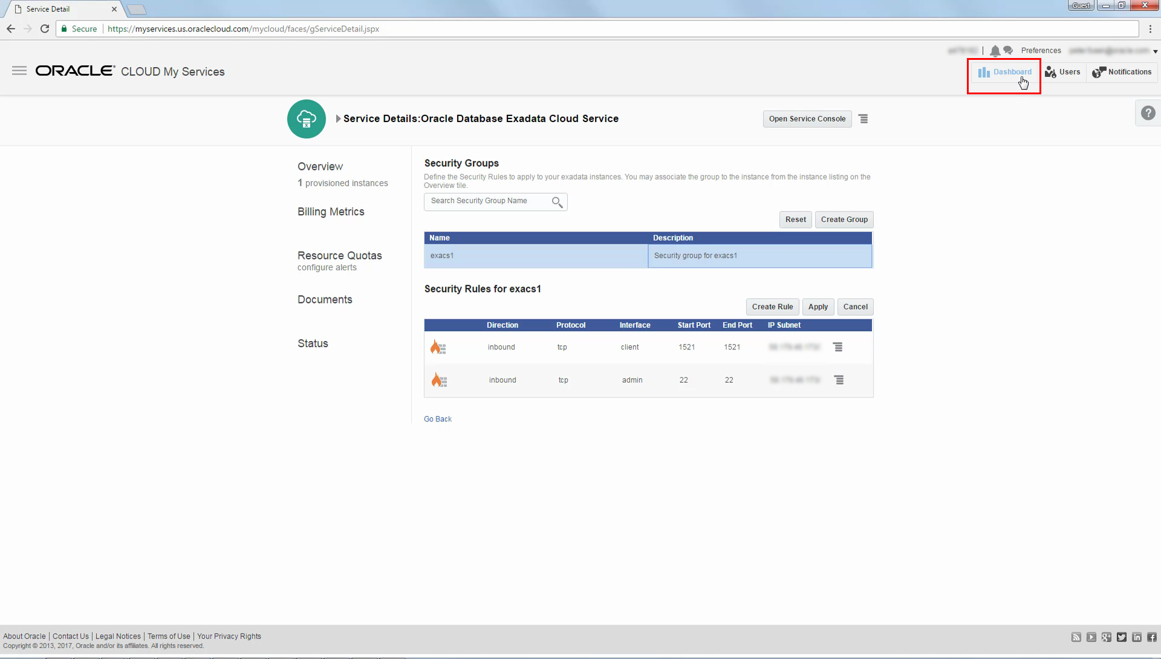
Task: Open the chat bubbles icon
Action: [1008, 51]
